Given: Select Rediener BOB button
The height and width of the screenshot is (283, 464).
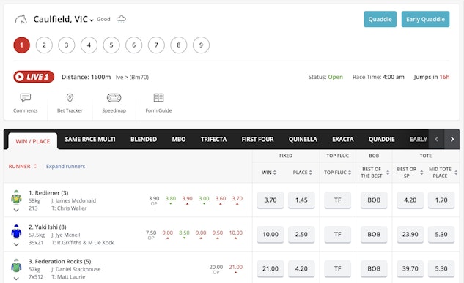Looking at the screenshot, I should click(x=374, y=200).
